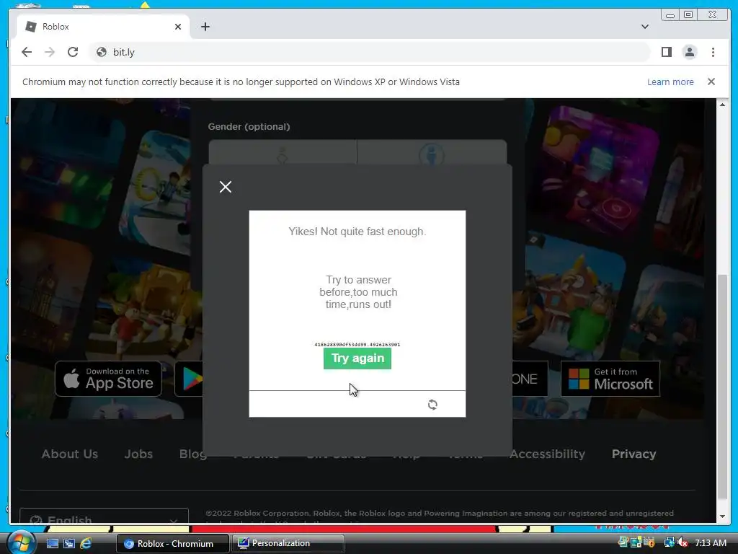Click the muted volume tray icon
This screenshot has width=738, height=554.
click(x=683, y=542)
